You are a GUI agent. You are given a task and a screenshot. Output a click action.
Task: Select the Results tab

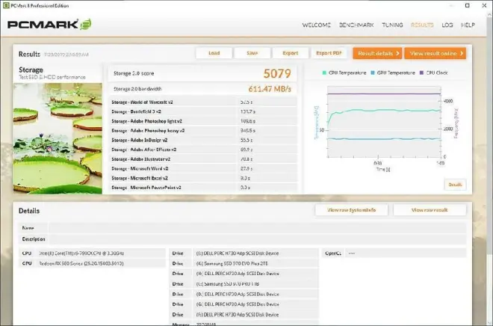click(x=422, y=25)
